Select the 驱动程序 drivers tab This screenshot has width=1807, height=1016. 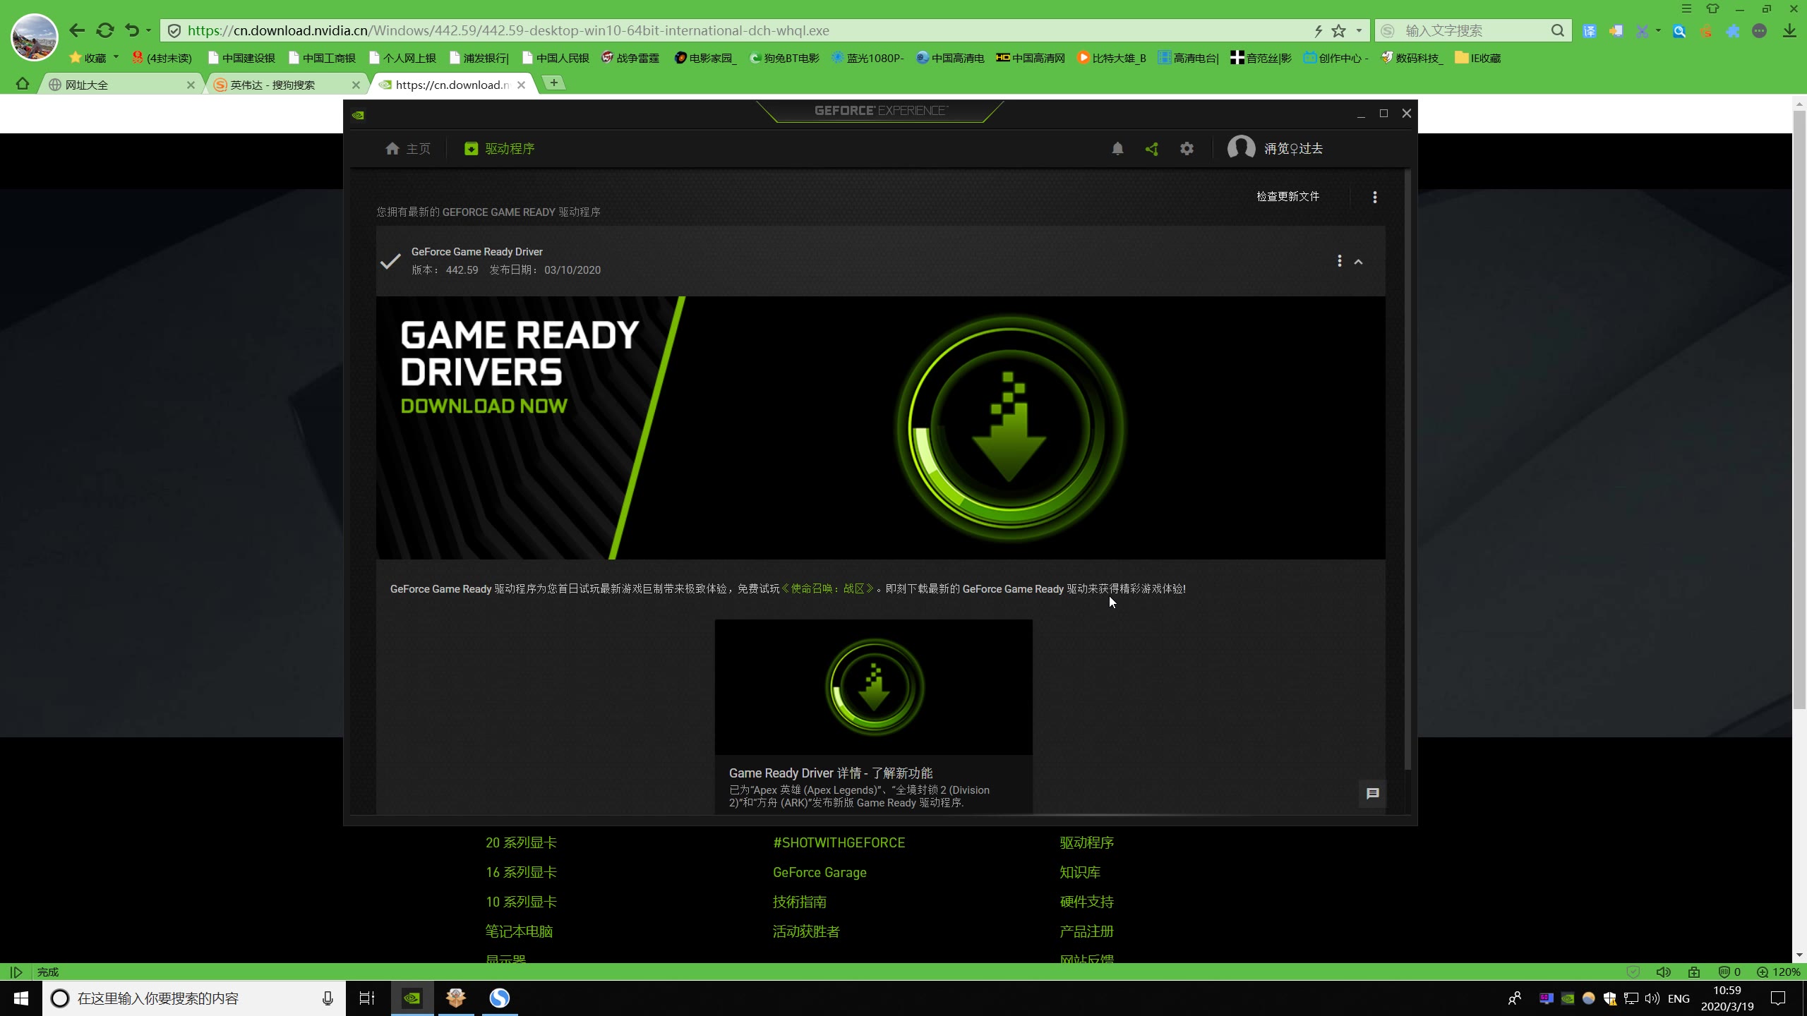[500, 149]
